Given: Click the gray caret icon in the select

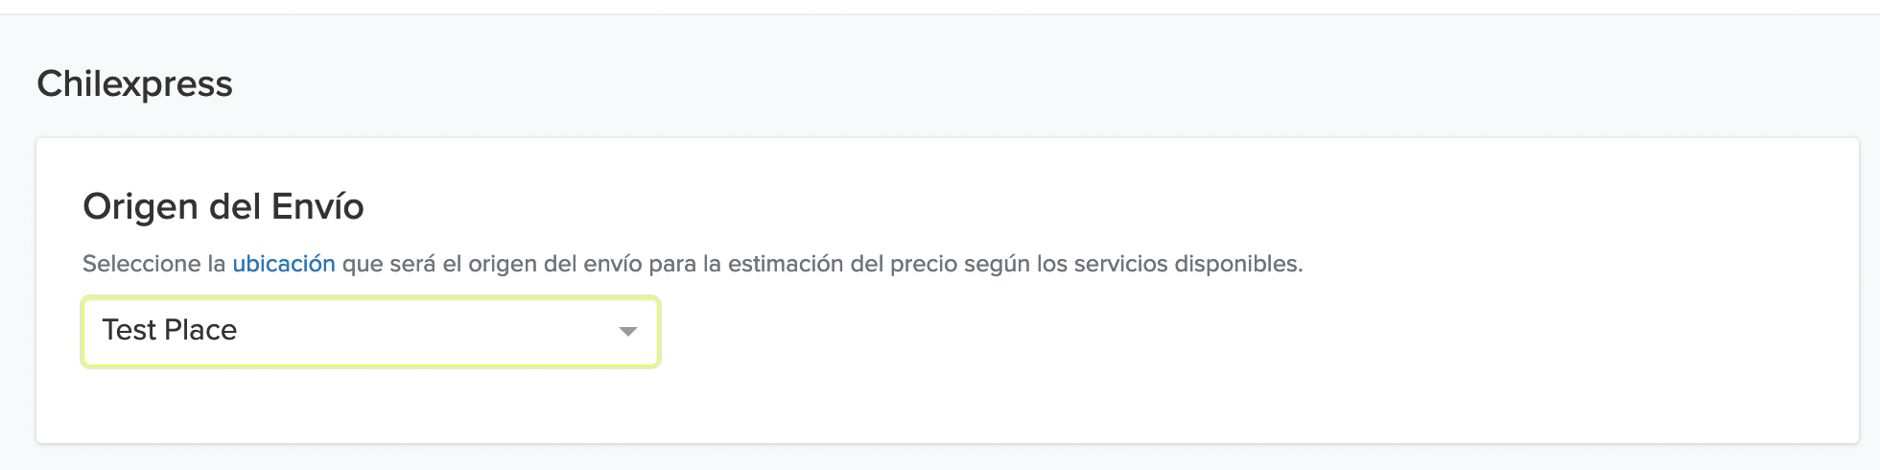Looking at the screenshot, I should 627,331.
